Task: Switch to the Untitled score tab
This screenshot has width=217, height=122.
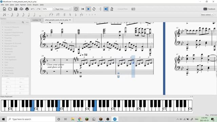Action: coord(35,20)
